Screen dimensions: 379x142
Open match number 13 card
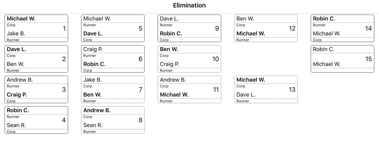pyautogui.click(x=266, y=90)
